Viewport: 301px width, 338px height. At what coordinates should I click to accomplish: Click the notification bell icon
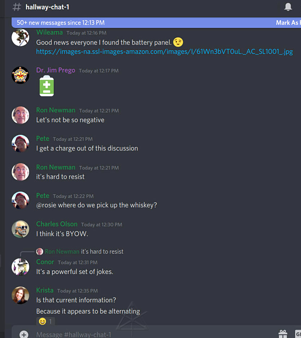tap(288, 7)
